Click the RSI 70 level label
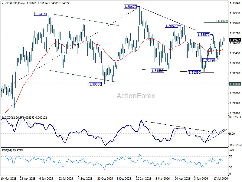Image resolution: width=242 pixels, height=182 pixels. coord(231,157)
